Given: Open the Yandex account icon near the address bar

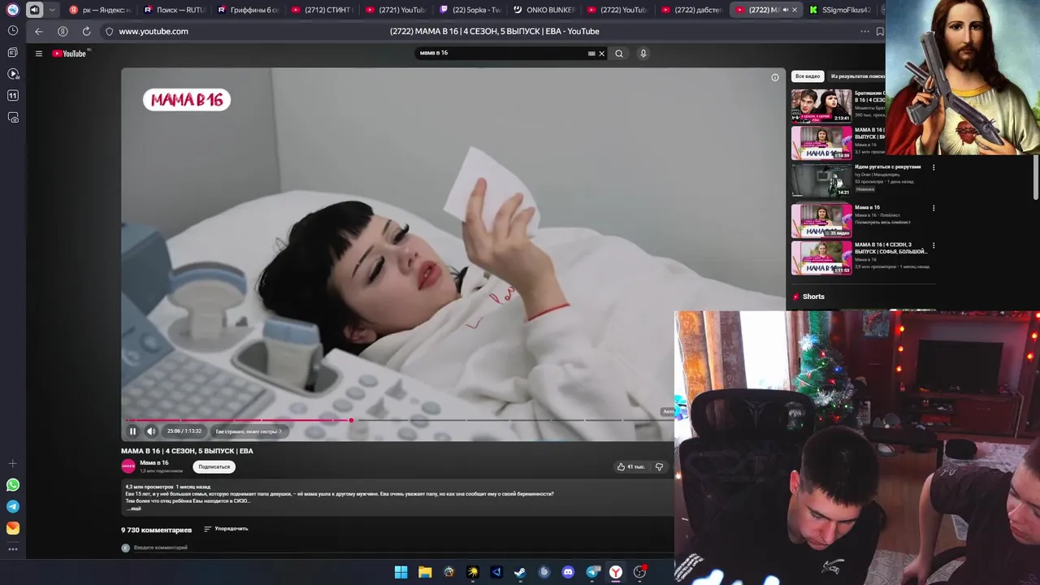Looking at the screenshot, I should pyautogui.click(x=63, y=31).
